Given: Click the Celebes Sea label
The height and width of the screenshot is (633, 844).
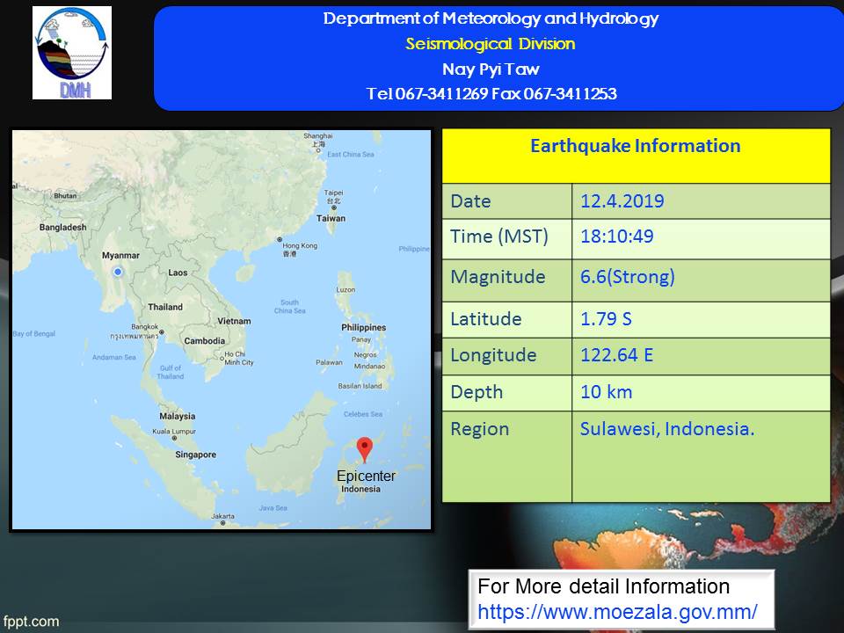Looking at the screenshot, I should (363, 414).
